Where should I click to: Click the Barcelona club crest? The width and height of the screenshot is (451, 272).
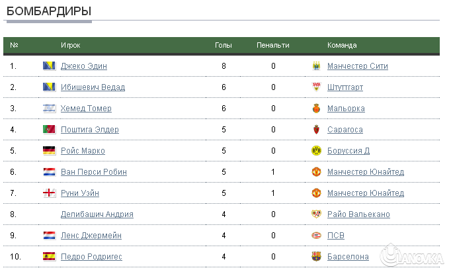316,257
